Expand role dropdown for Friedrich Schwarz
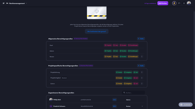 coord(142,106)
